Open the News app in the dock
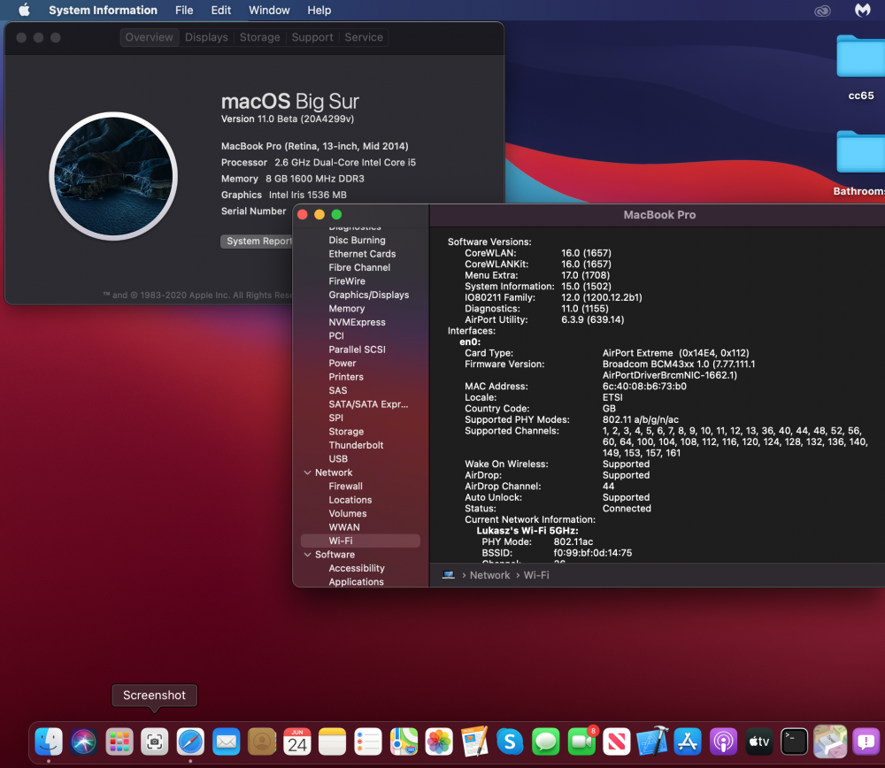This screenshot has width=885, height=768. point(616,741)
